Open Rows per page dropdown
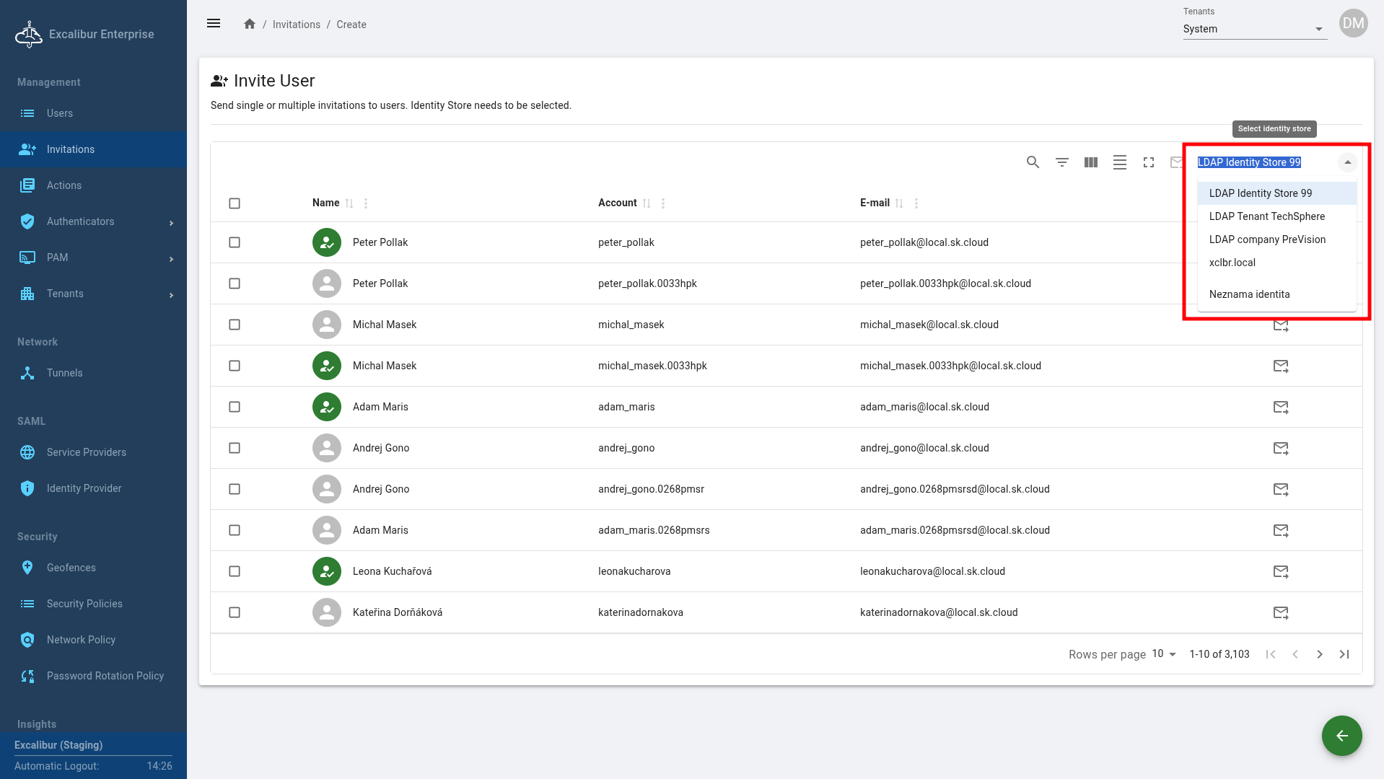 [x=1164, y=654]
